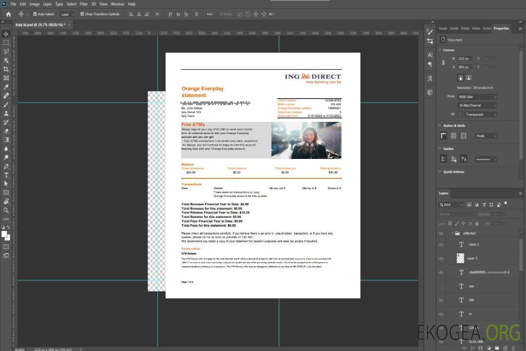This screenshot has width=526, height=351.
Task: Open the Pixels units dropdown
Action: (486, 136)
